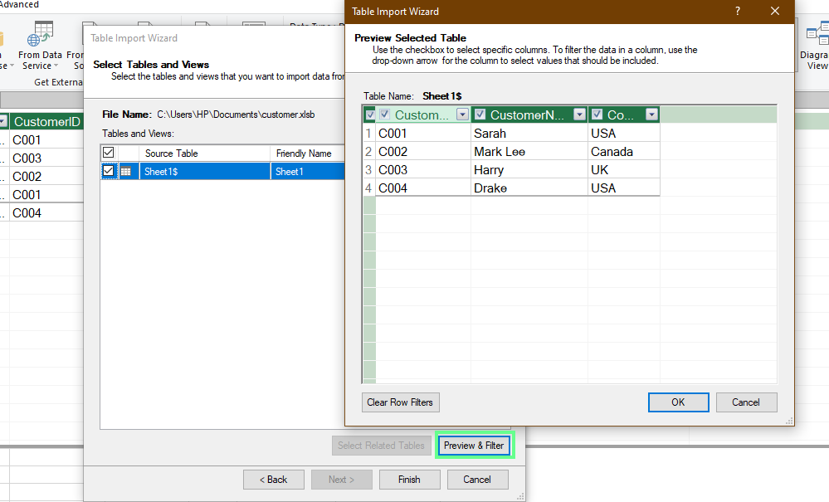Image resolution: width=829 pixels, height=502 pixels.
Task: Click Finish to import the table
Action: 409,479
